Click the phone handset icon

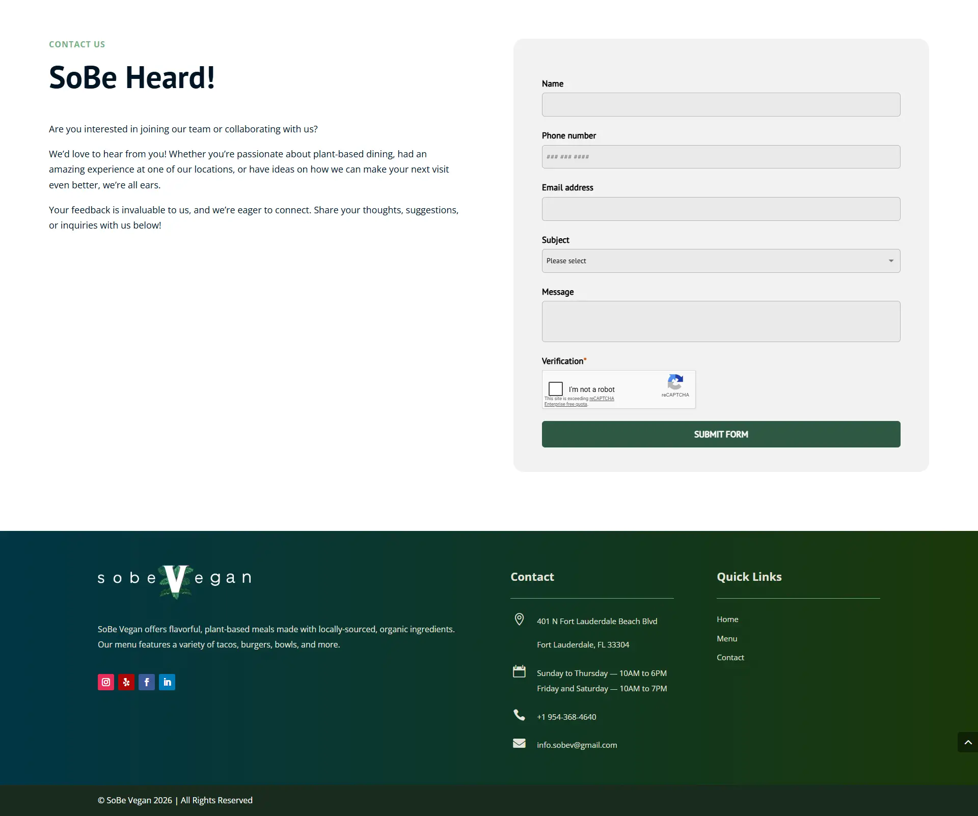[519, 715]
